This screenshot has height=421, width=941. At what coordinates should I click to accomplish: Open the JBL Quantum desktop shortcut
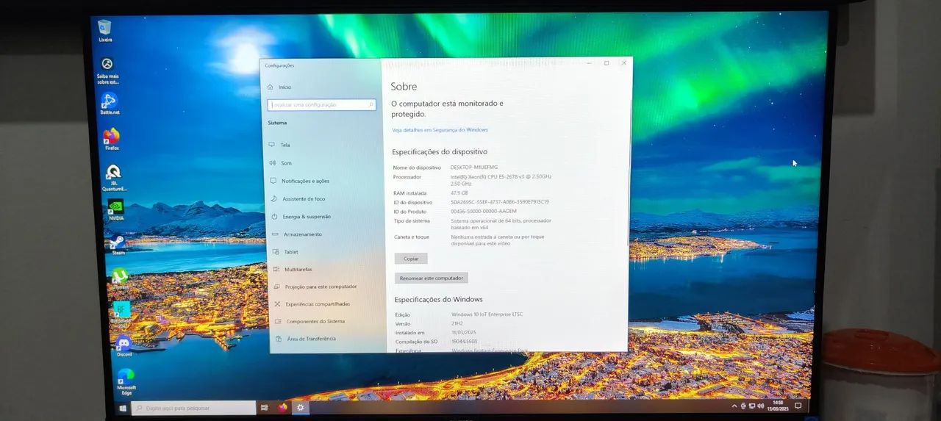[x=113, y=174]
